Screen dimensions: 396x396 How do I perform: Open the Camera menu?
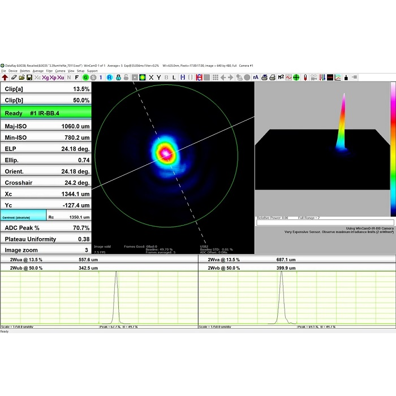click(60, 71)
